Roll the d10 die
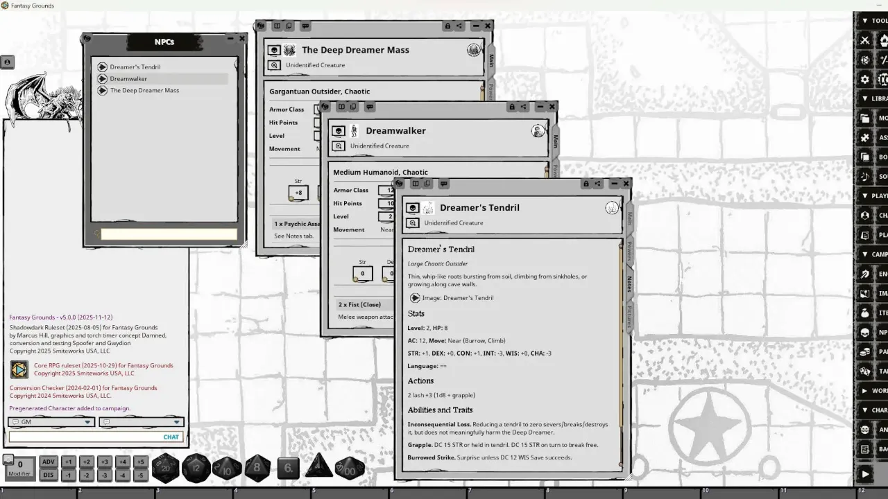The image size is (888, 499). (x=227, y=468)
